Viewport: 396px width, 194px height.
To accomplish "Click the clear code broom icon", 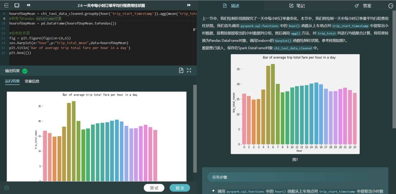I will 7,188.
